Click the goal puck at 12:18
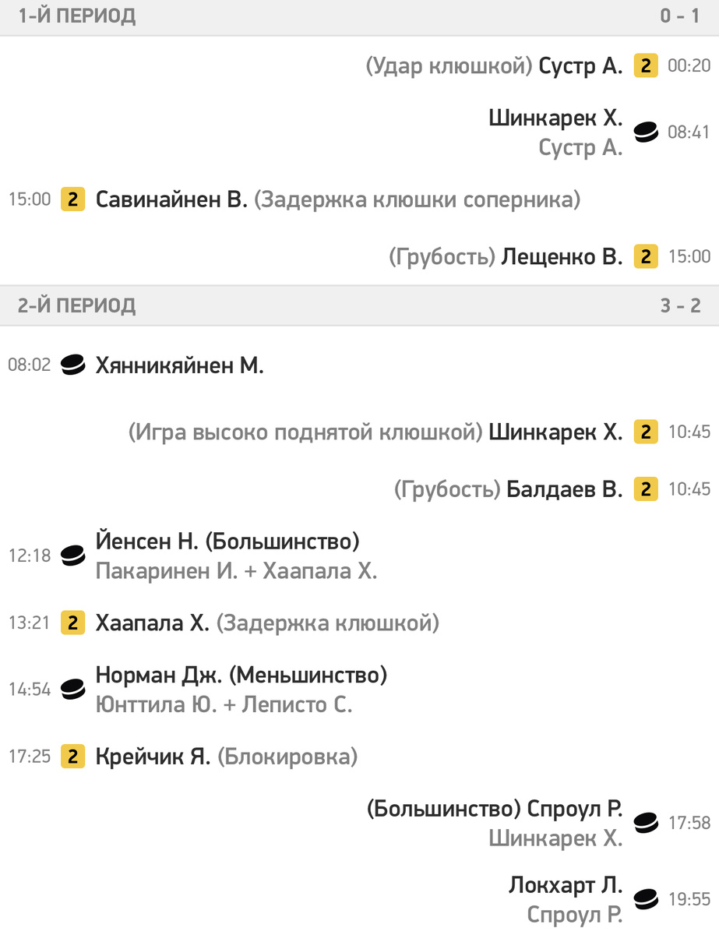The height and width of the screenshot is (935, 719). [73, 556]
